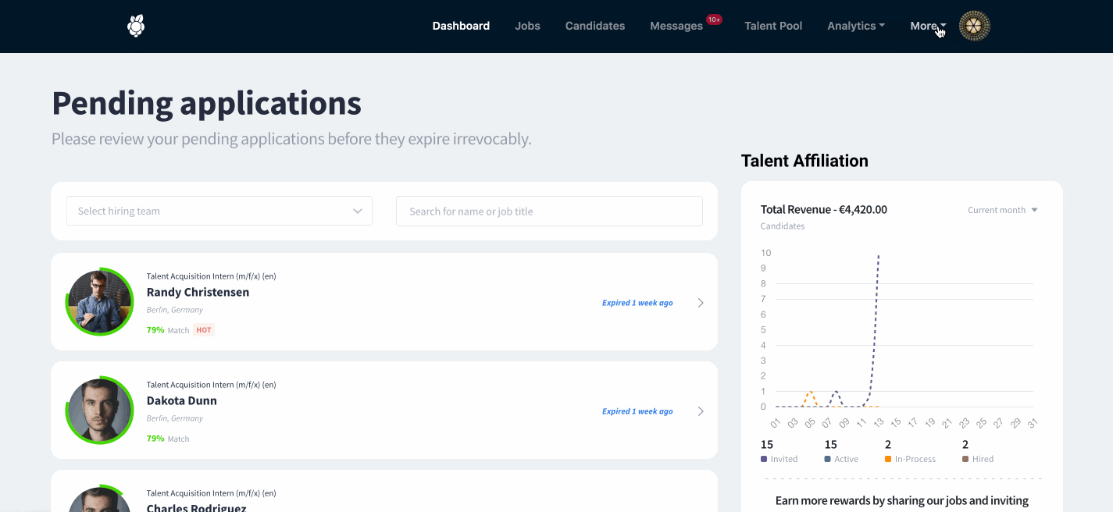Click the raspberry logo in the header
Image resolution: width=1113 pixels, height=512 pixels.
click(x=136, y=26)
